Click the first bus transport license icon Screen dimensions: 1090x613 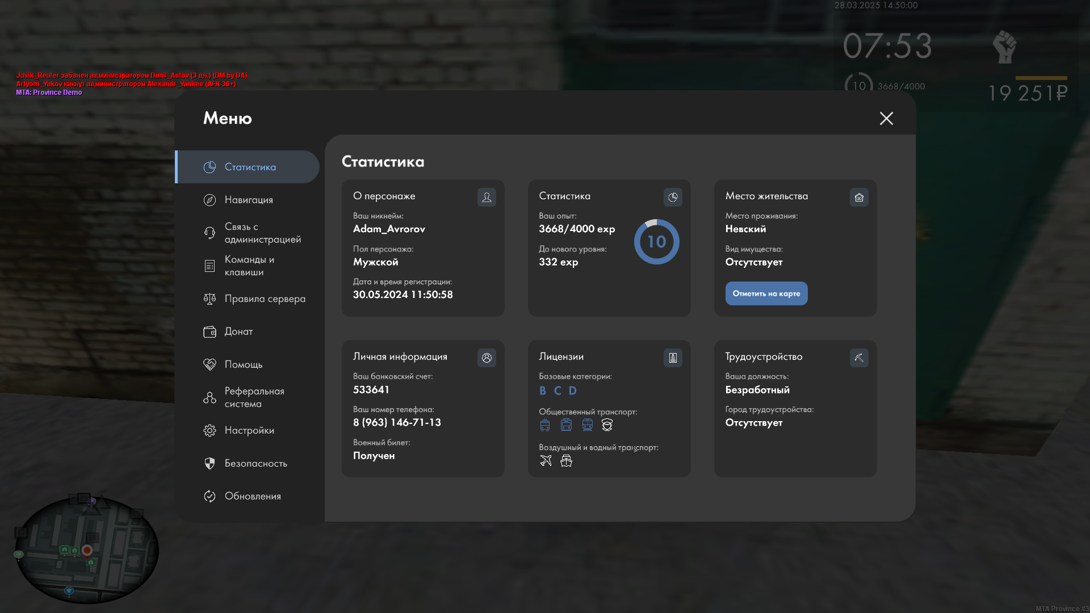tap(545, 425)
